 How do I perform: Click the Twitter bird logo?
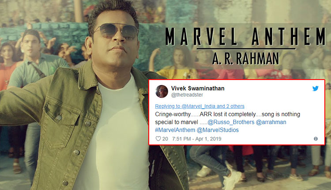(316, 88)
